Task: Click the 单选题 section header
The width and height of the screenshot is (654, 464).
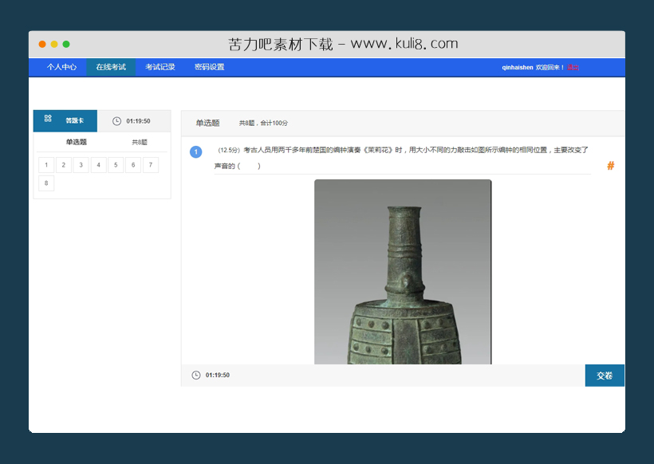Action: (x=207, y=123)
